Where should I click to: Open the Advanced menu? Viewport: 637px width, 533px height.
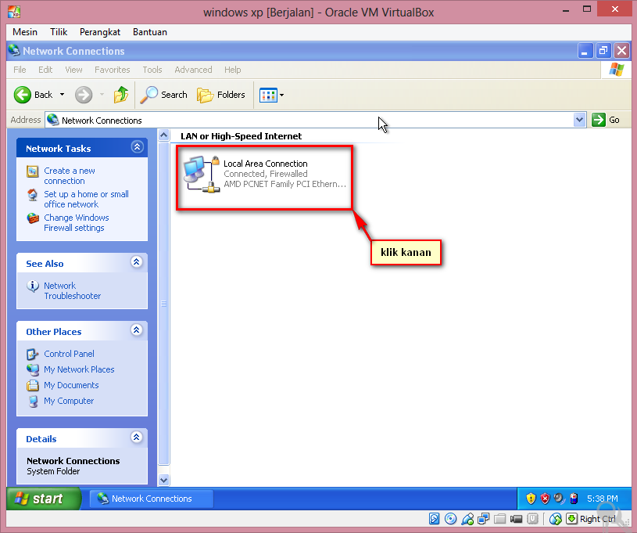click(x=193, y=70)
